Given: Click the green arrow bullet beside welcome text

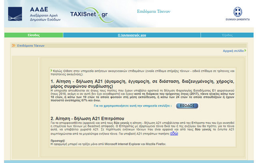Looking at the screenshot, I should (x=52, y=70).
